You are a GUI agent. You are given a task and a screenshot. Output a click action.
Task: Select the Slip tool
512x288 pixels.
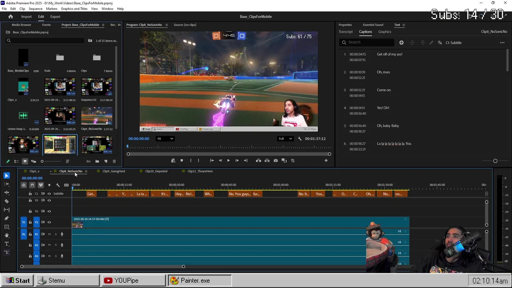click(x=6, y=210)
